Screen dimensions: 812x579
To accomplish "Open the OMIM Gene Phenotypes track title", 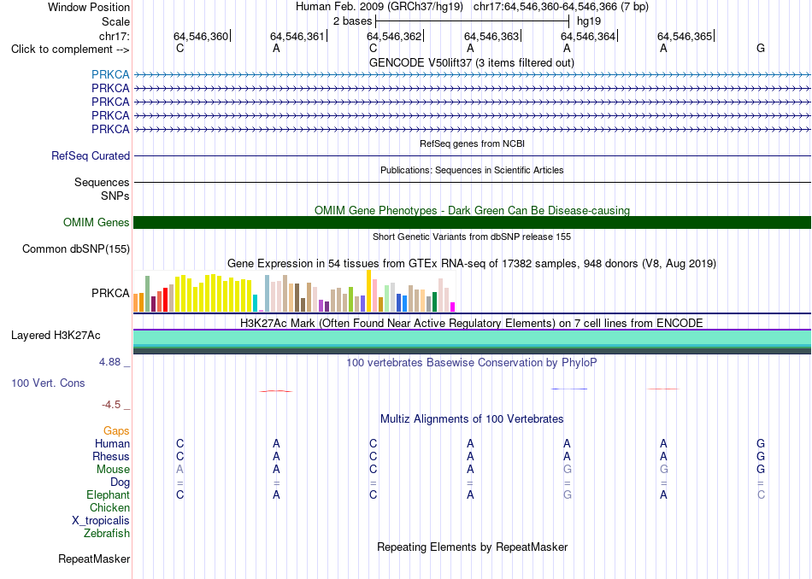I will click(x=473, y=211).
